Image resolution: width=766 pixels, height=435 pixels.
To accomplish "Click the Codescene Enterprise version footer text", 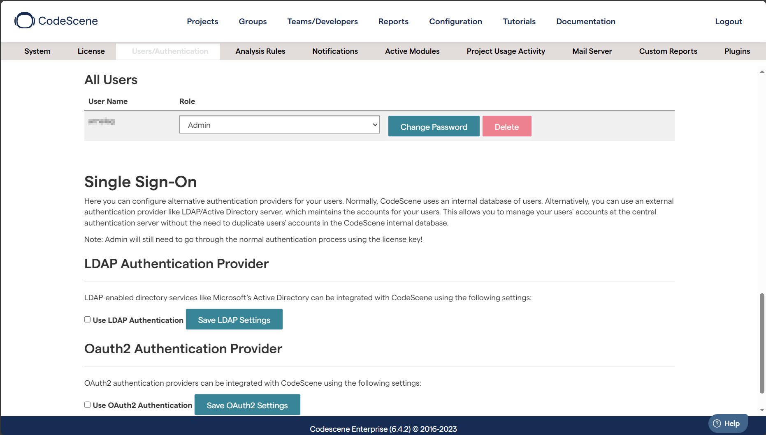I will (383, 429).
